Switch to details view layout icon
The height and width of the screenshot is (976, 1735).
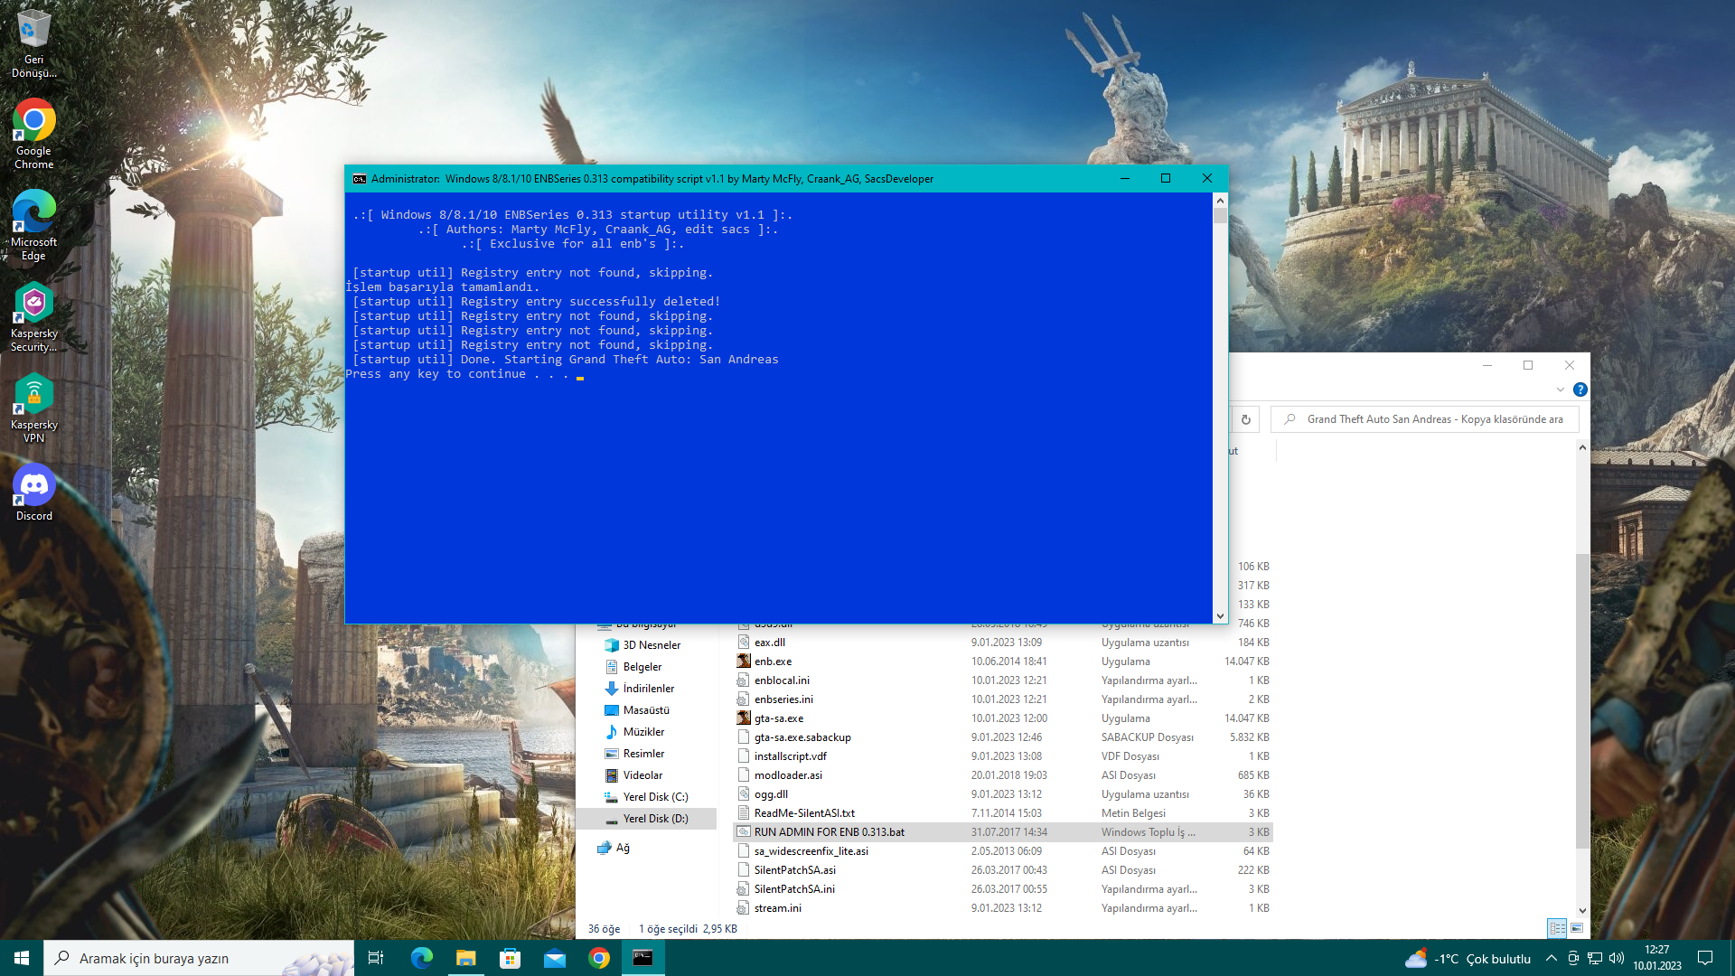(x=1557, y=928)
